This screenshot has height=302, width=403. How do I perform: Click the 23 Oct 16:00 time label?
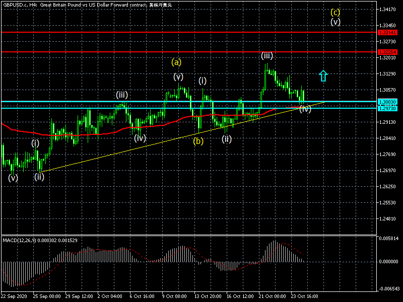(x=305, y=296)
